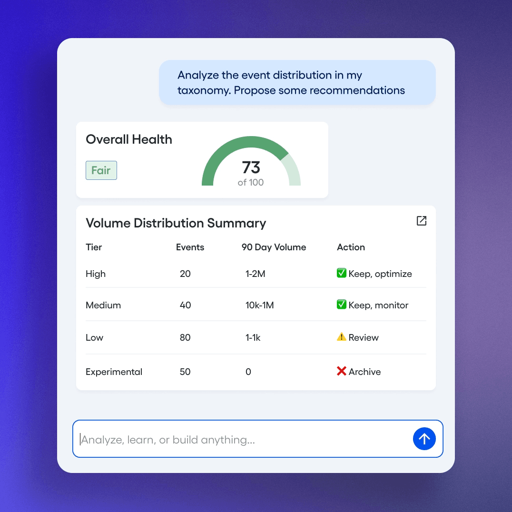
Task: Click the Events column header
Action: (x=190, y=247)
